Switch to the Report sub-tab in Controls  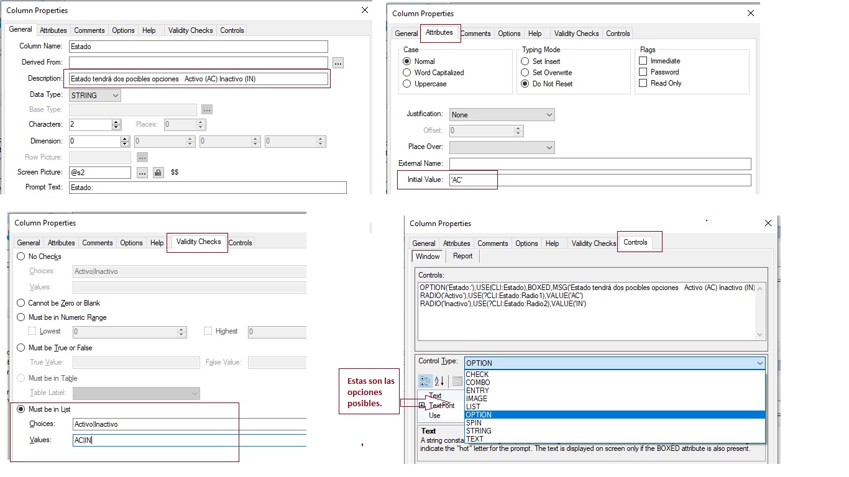(462, 256)
